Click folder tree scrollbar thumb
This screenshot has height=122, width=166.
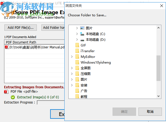click(158, 68)
